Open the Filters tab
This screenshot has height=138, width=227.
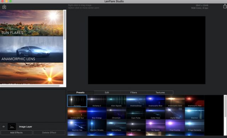coord(133,92)
